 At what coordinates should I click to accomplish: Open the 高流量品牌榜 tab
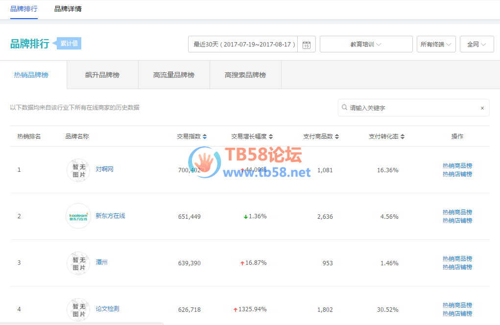(x=173, y=75)
